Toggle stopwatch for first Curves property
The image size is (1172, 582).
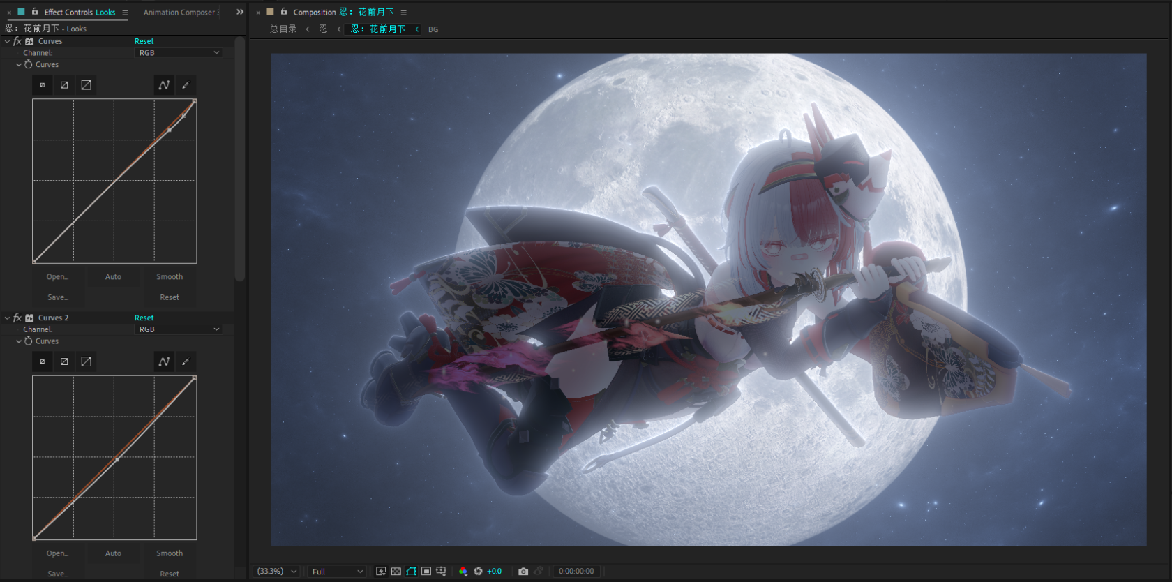pos(29,64)
